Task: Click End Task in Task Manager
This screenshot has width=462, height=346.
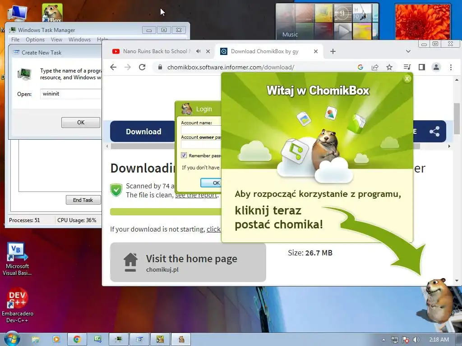Action: [x=83, y=200]
